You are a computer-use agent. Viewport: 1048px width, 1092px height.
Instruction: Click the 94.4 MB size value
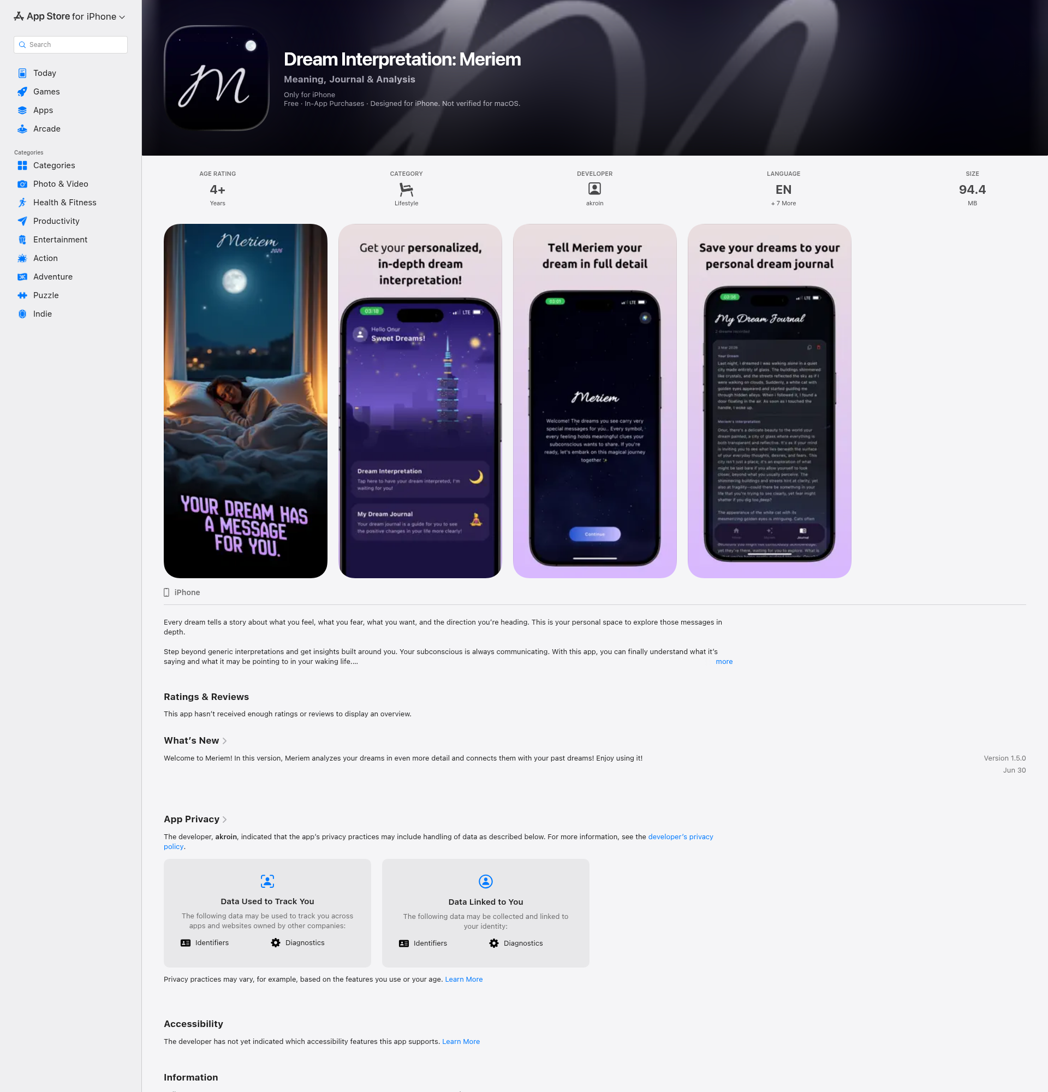coord(972,189)
